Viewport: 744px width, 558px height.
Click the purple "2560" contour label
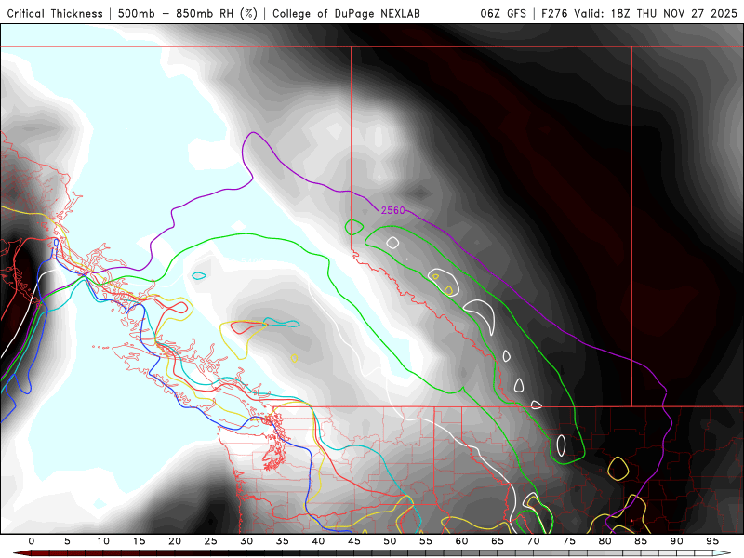pos(392,210)
